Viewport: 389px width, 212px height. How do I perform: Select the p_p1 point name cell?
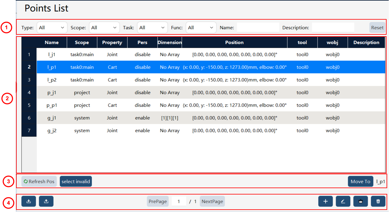pyautogui.click(x=52, y=105)
